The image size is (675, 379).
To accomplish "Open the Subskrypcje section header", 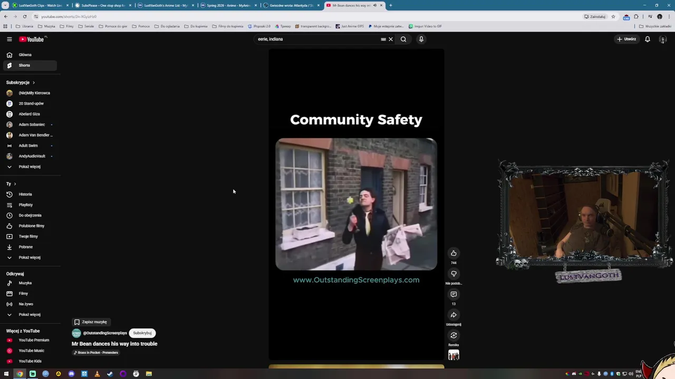I will coord(21,83).
